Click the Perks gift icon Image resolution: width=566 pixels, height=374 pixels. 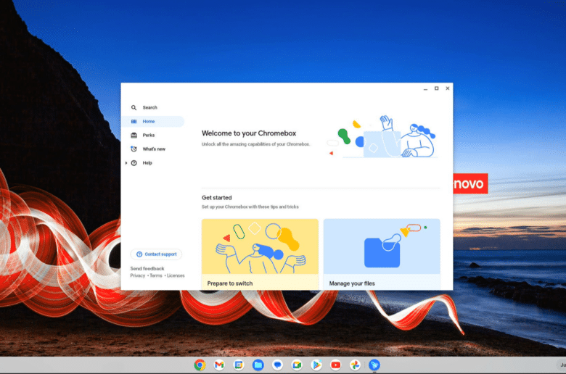(134, 136)
